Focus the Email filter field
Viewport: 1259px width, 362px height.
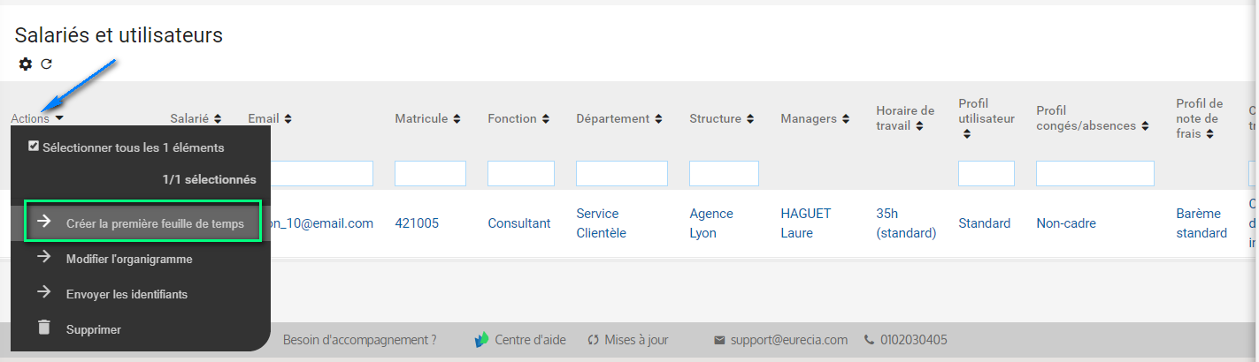(x=322, y=173)
